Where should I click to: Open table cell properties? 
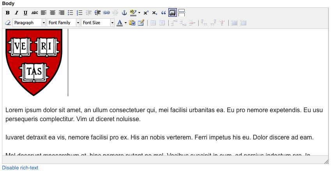(x=162, y=23)
